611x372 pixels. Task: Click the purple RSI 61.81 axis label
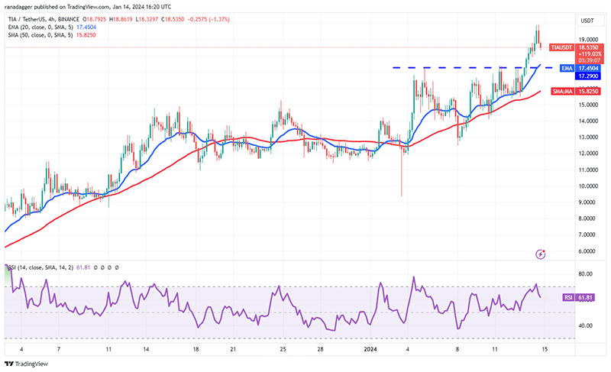579,298
